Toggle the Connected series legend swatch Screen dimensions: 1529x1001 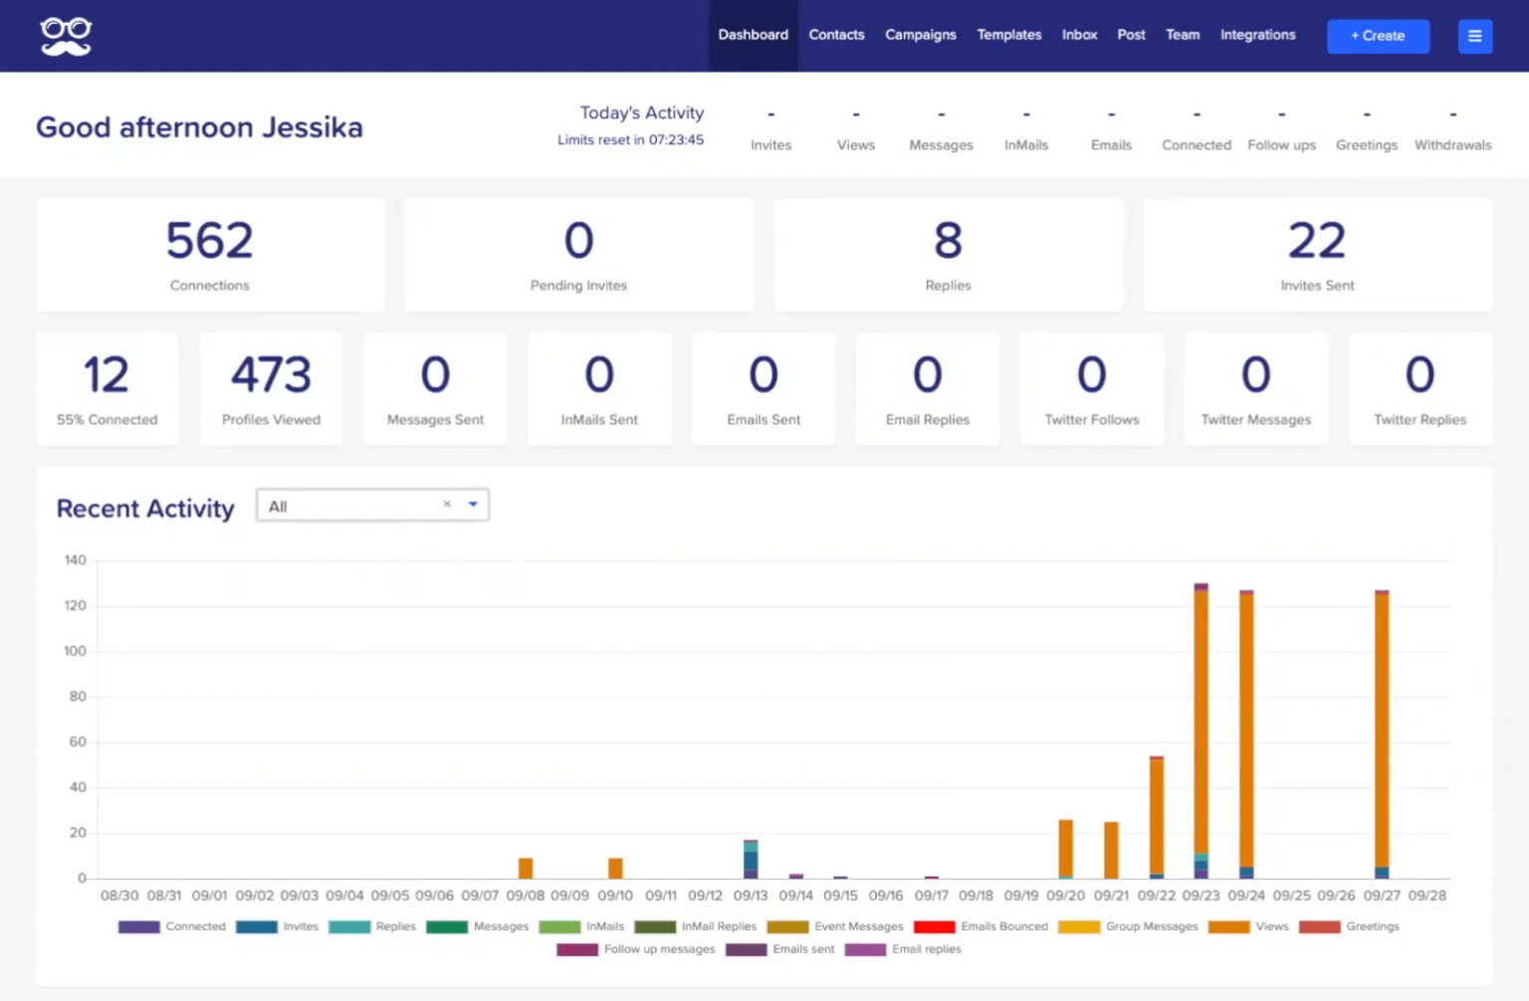click(139, 926)
